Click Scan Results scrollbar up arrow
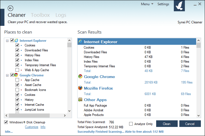The image size is (205, 136). click(198, 40)
